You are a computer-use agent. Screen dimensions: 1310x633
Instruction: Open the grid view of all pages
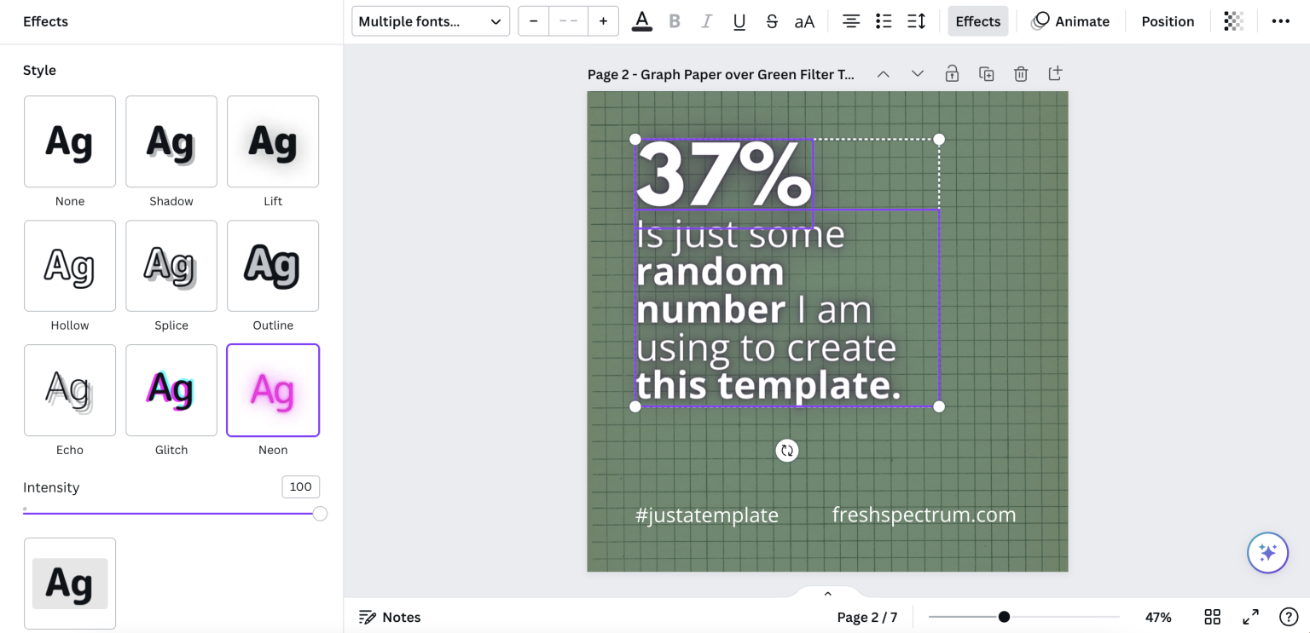[1213, 616]
